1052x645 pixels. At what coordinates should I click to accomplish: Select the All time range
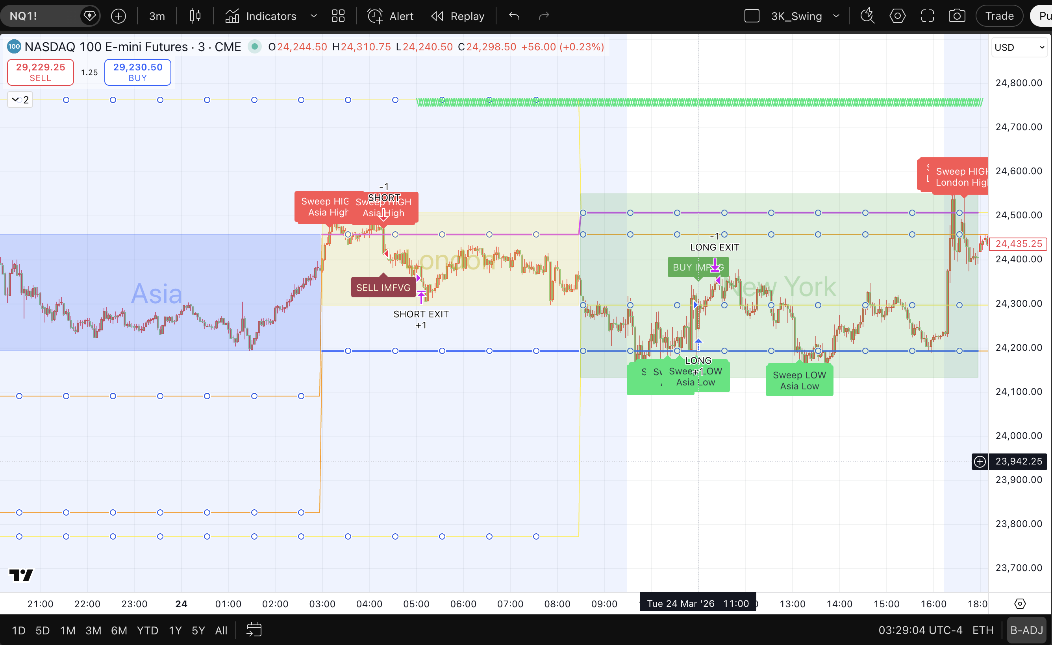(221, 630)
